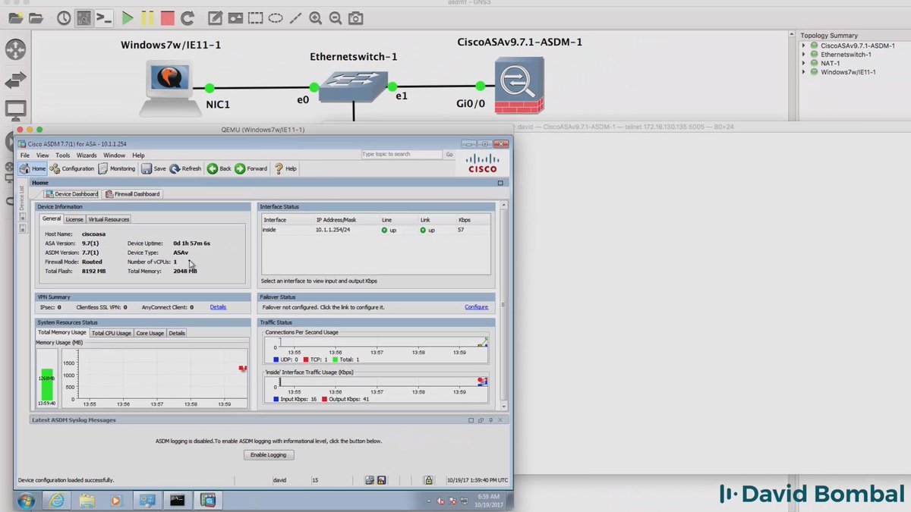This screenshot has height=512, width=911.
Task: Select the GNS3 Draw rectangle tool
Action: (256, 17)
